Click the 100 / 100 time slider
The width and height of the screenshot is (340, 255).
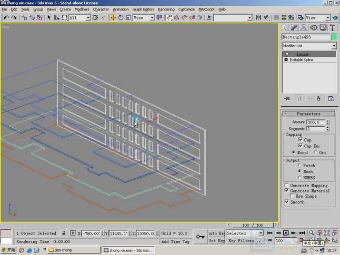coord(253,225)
